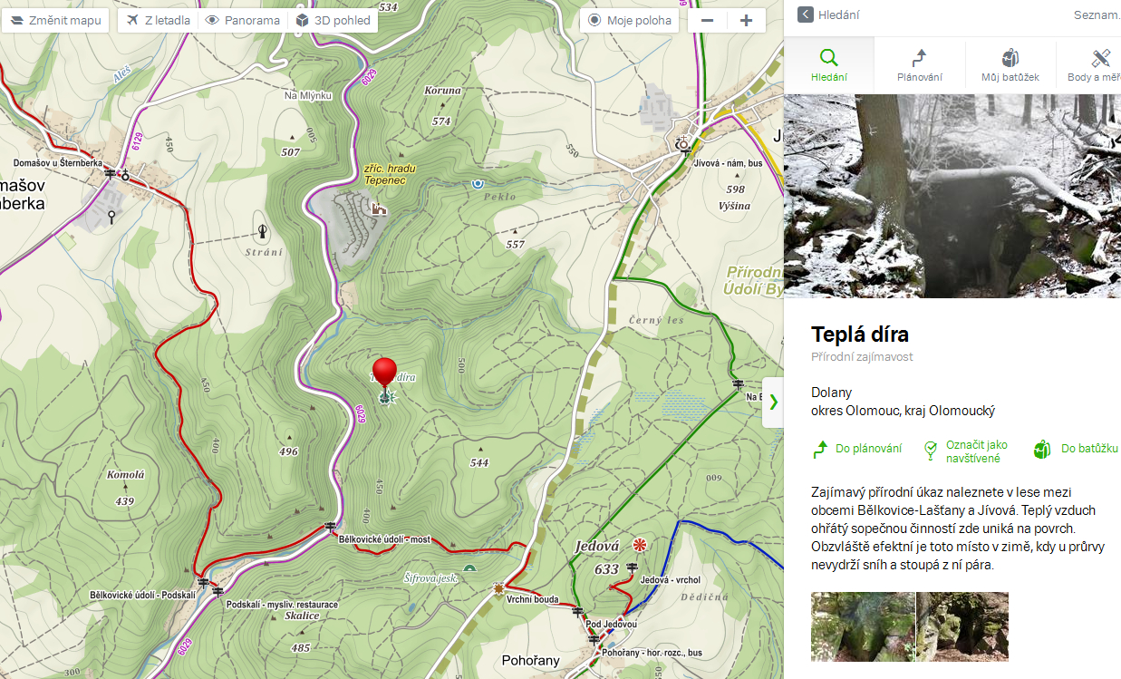
Task: Open the Změnit mapu layer switcher
Action: pos(55,20)
